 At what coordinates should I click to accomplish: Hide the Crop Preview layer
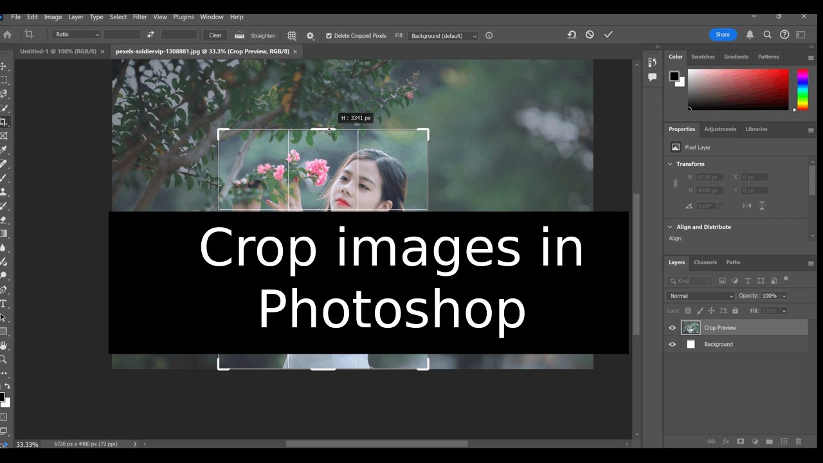click(673, 328)
